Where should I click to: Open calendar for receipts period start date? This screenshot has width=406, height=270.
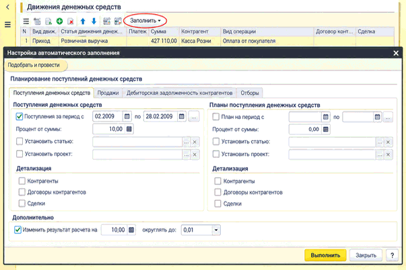point(127,116)
